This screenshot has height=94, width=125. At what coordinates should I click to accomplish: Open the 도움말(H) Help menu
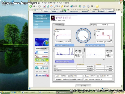coord(66,3)
